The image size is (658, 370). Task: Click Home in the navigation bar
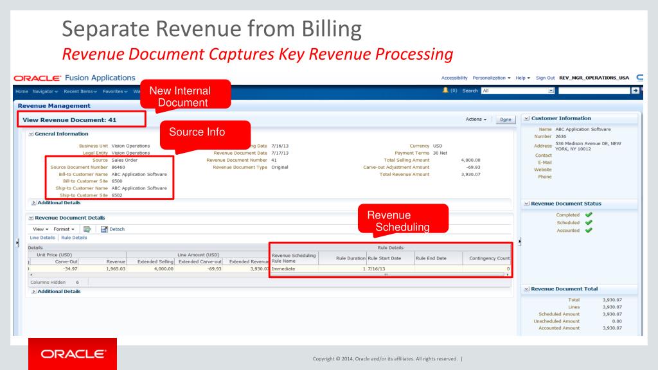coord(22,91)
